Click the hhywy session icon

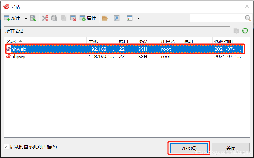click(8, 56)
